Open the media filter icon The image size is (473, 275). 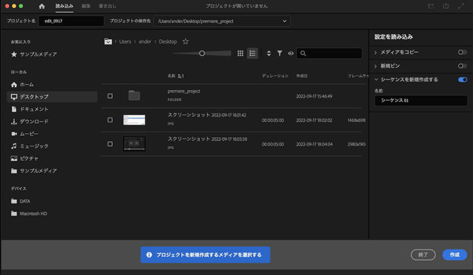pyautogui.click(x=280, y=53)
